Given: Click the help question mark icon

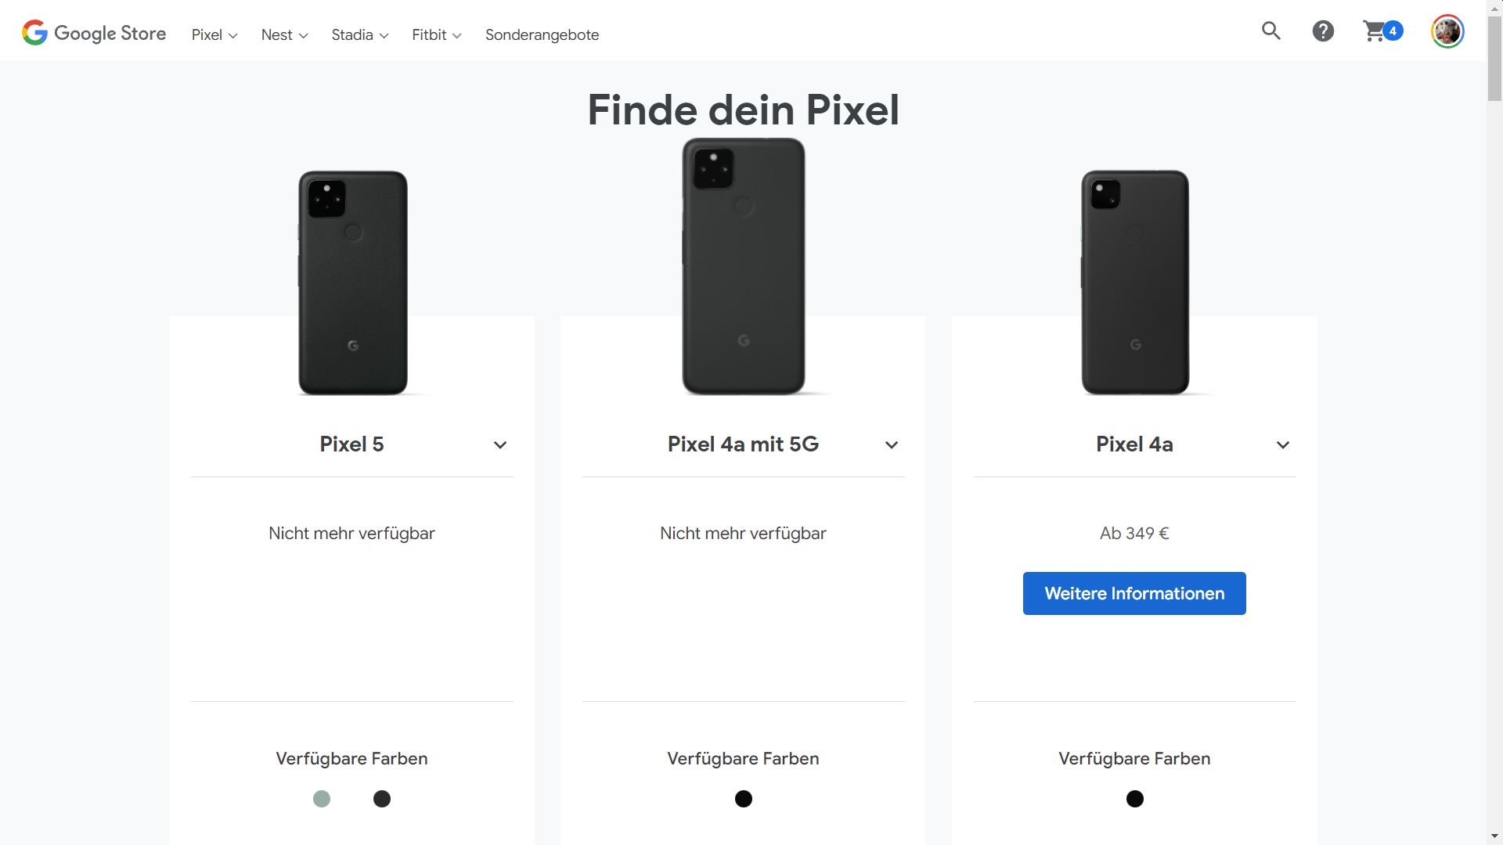Looking at the screenshot, I should tap(1323, 31).
